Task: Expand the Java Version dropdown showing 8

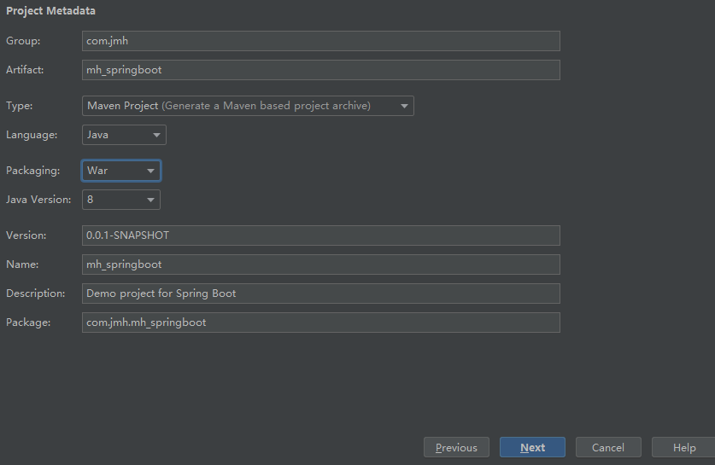Action: click(120, 200)
